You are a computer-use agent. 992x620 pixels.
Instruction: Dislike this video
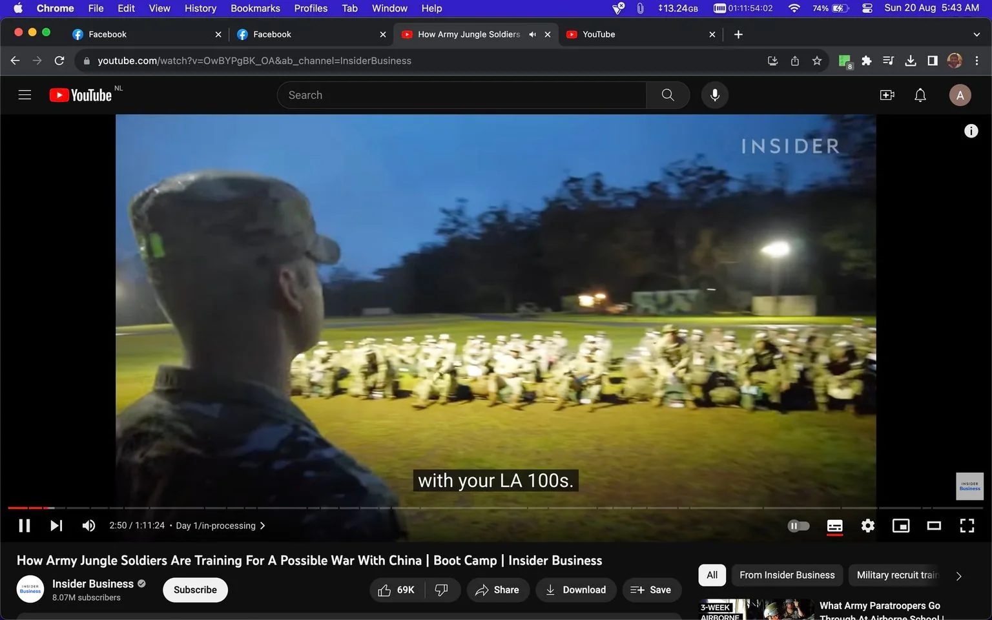(442, 590)
